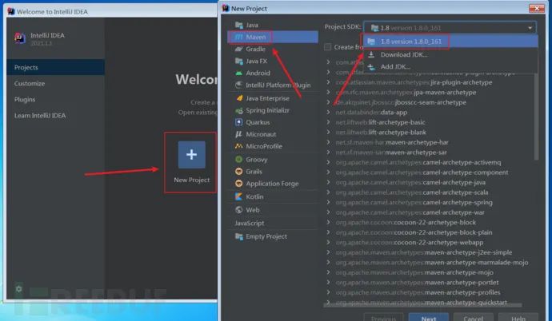Expand the camel-archetype-activemq node
Image resolution: width=552 pixels, height=321 pixels.
point(328,162)
